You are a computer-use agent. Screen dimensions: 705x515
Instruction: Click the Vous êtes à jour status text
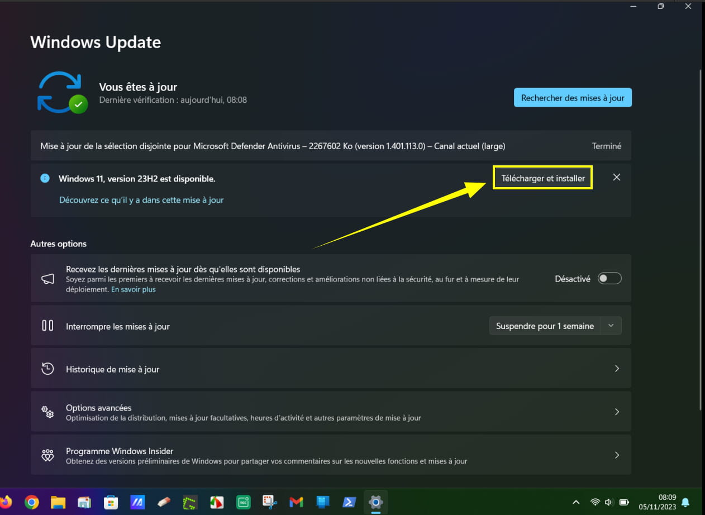click(x=138, y=87)
